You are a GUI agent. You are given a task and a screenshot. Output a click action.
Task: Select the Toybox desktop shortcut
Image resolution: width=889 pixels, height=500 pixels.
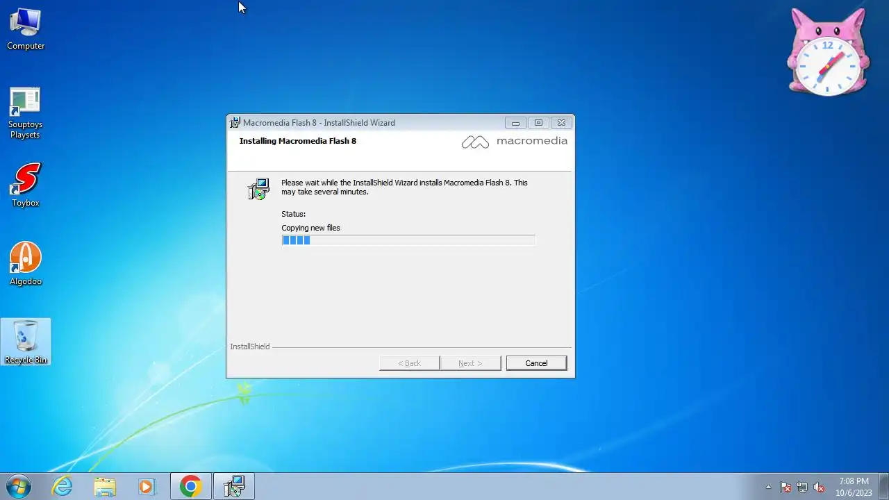point(26,185)
